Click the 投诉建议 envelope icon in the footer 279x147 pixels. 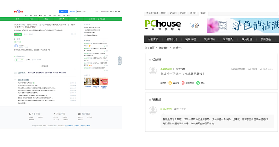click(79, 114)
